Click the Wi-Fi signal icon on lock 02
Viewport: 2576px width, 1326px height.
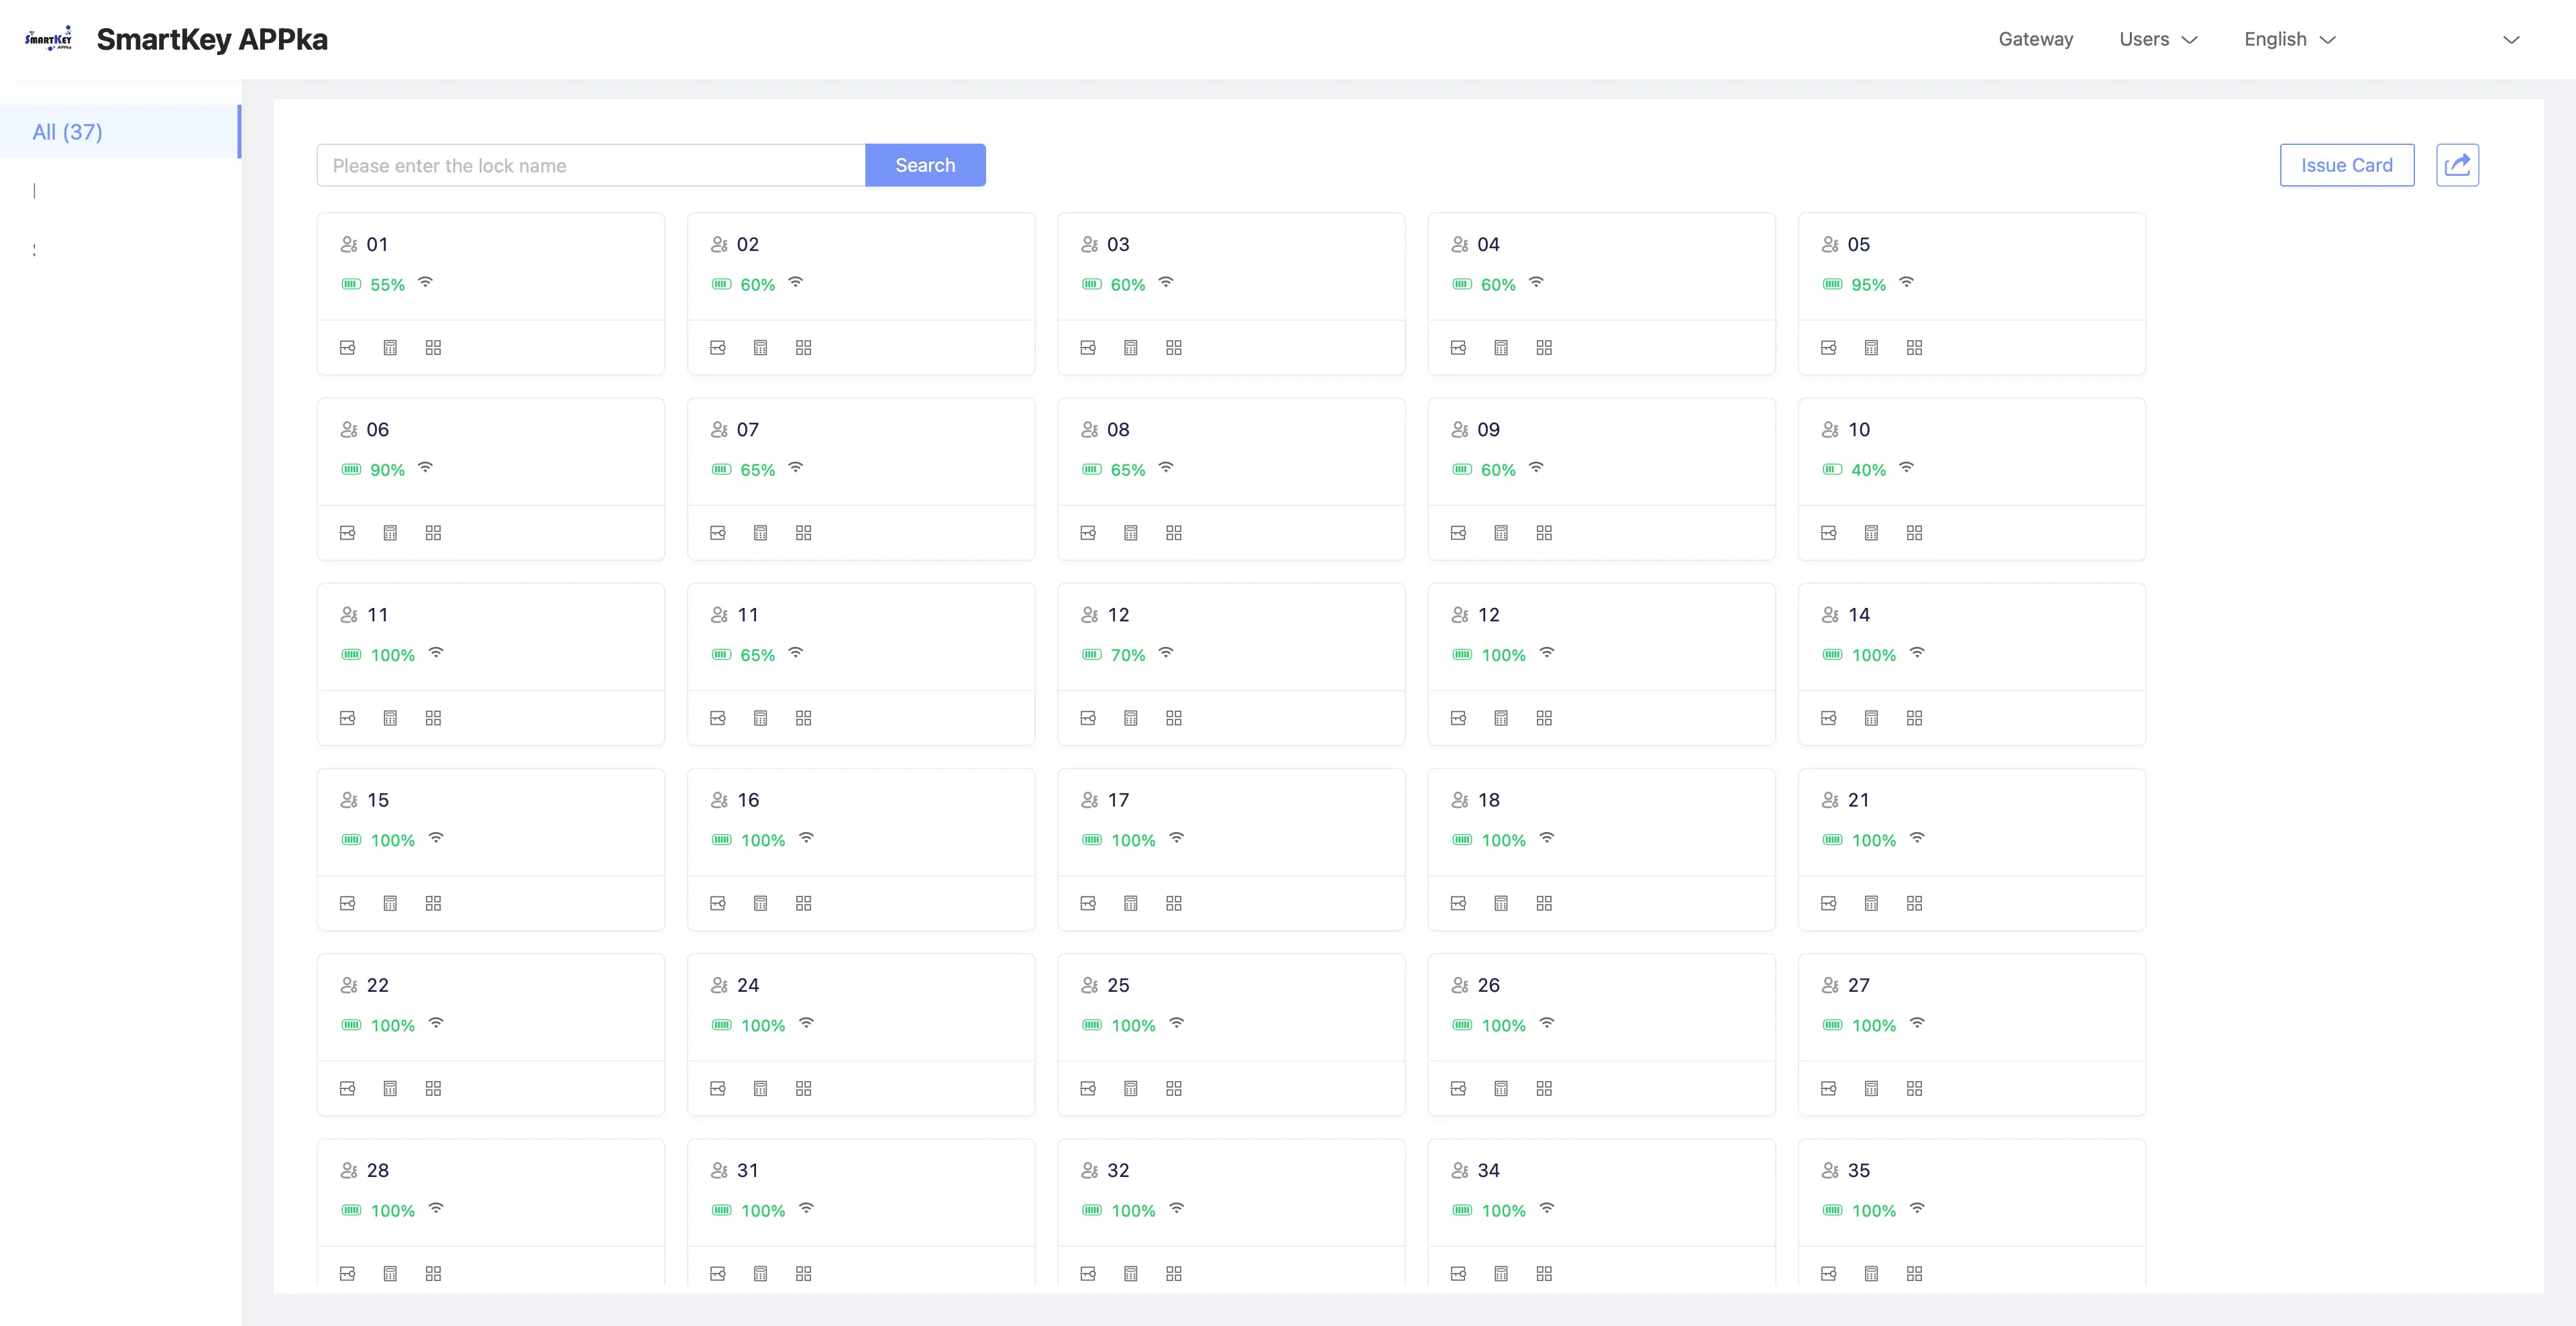point(795,282)
